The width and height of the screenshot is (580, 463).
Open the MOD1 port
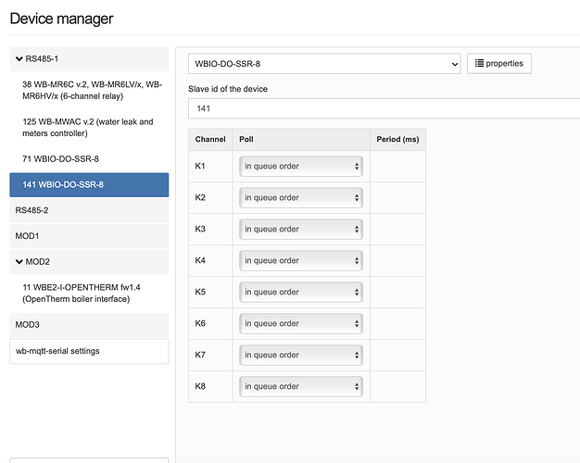point(89,236)
